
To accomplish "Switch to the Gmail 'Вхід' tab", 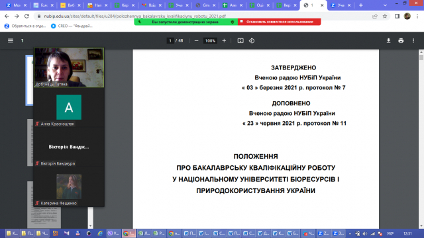I will tap(152, 5).
